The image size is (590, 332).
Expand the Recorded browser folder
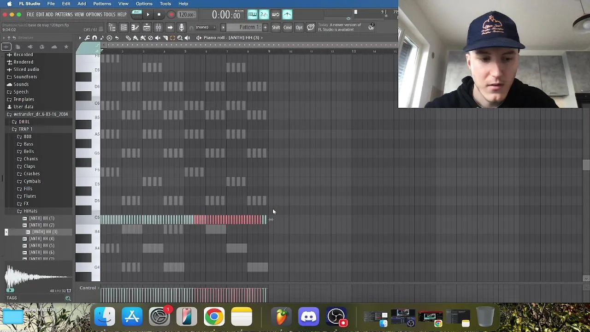[x=23, y=54]
